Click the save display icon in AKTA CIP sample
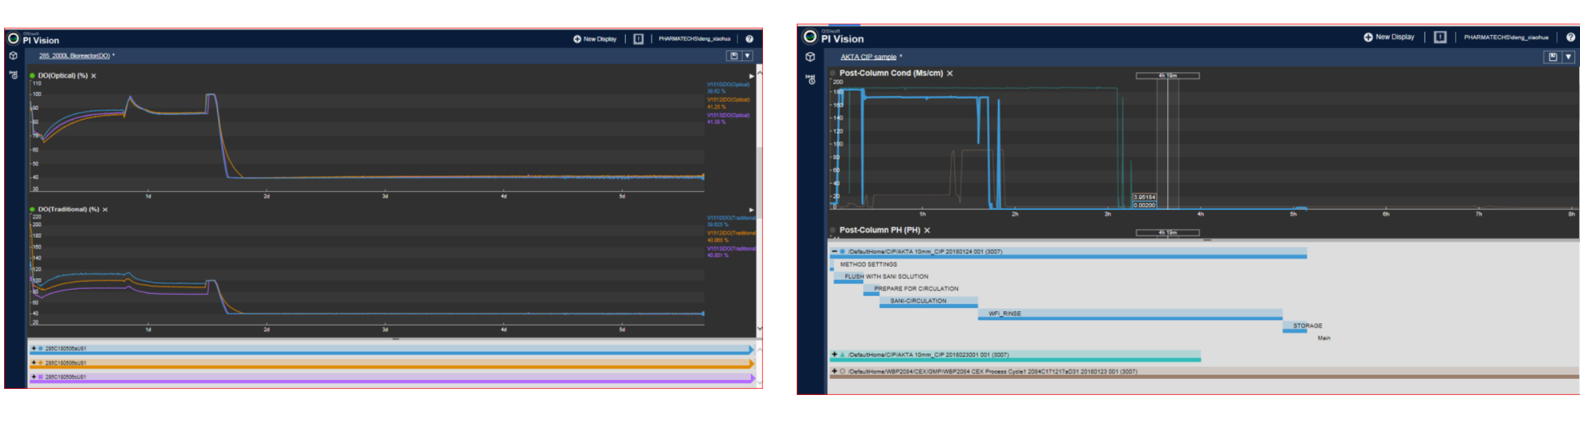Screen dimensions: 1580x422 (x=1552, y=57)
